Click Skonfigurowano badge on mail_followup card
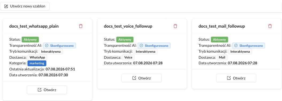282x101 pixels. tap(249, 46)
